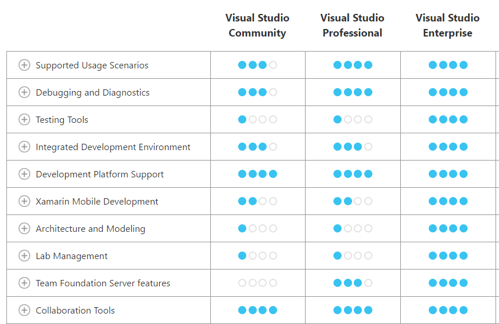Click Professional rating dots for Architecture and Modeling
This screenshot has width=499, height=324.
click(x=353, y=228)
